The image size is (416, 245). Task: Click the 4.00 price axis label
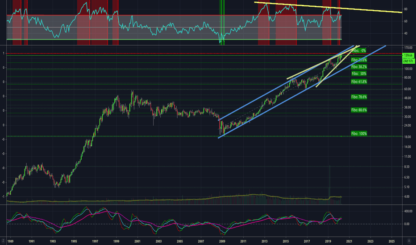408,196
